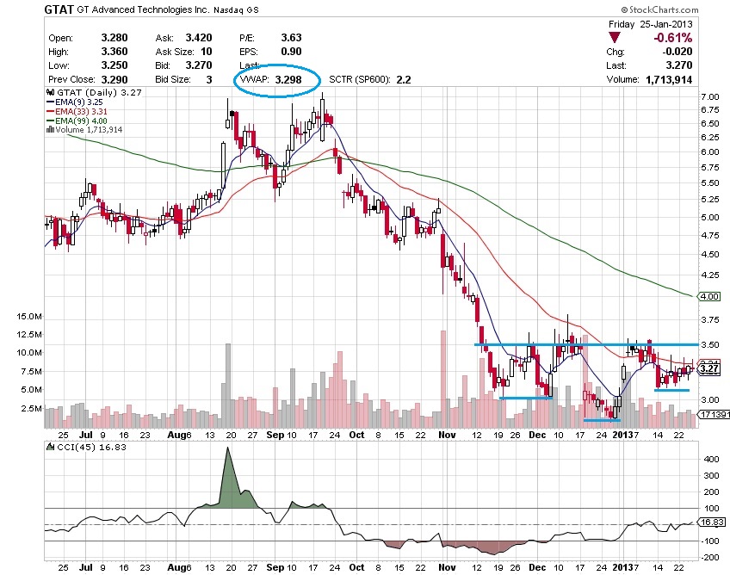Click the Low value 3.250

114,65
